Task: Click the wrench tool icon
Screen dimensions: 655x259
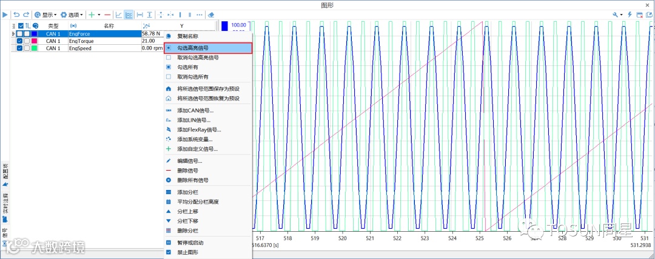Action: pyautogui.click(x=616, y=15)
